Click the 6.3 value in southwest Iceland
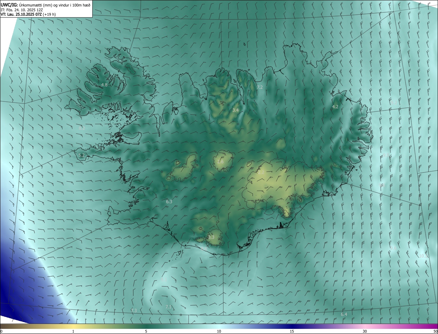 (169, 202)
